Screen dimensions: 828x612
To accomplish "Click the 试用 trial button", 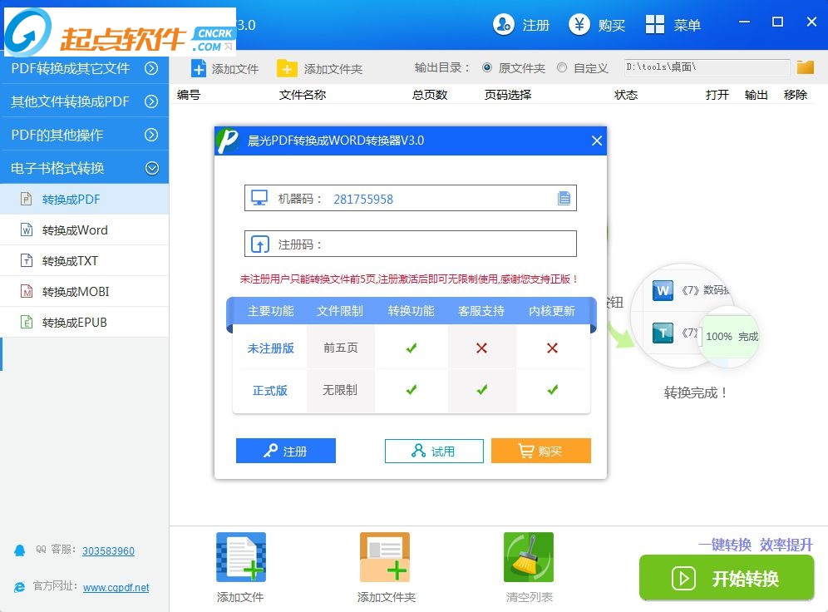I will tap(434, 451).
